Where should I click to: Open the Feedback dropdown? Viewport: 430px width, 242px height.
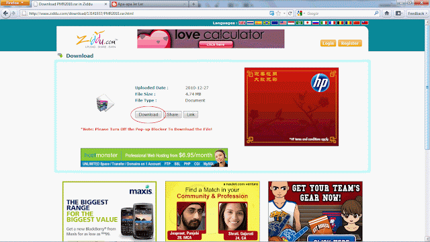[417, 13]
